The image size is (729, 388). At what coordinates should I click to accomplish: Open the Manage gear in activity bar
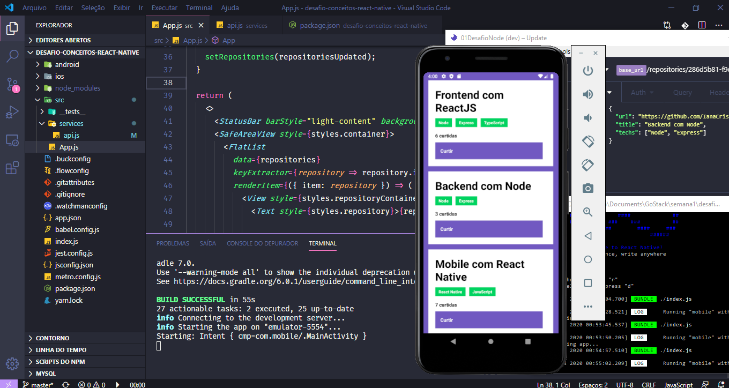coord(12,364)
